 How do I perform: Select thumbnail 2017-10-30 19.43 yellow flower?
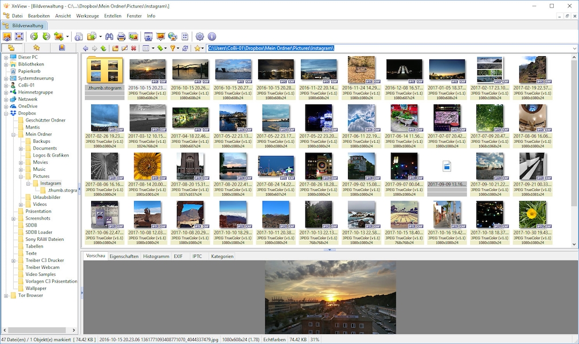click(x=533, y=222)
